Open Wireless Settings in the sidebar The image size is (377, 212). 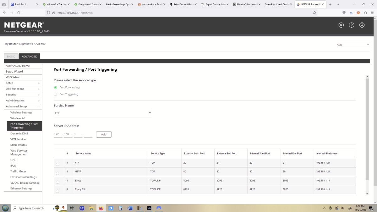tap(21, 112)
